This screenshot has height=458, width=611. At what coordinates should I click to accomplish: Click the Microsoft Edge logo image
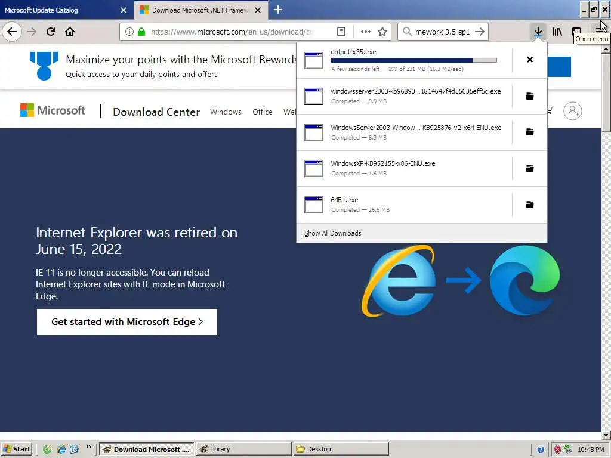click(x=525, y=280)
